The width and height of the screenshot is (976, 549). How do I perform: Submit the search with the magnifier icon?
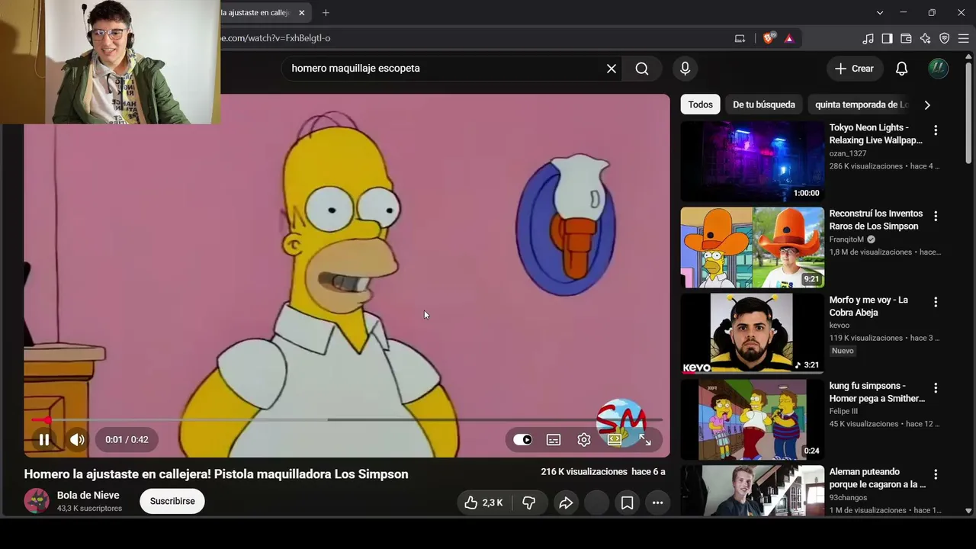pyautogui.click(x=642, y=69)
